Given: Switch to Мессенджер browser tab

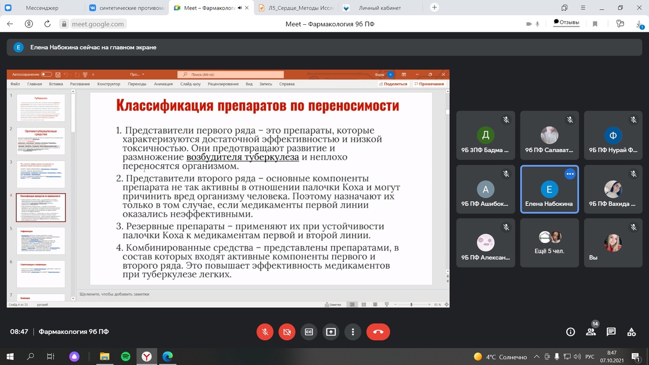Looking at the screenshot, I should tap(42, 8).
